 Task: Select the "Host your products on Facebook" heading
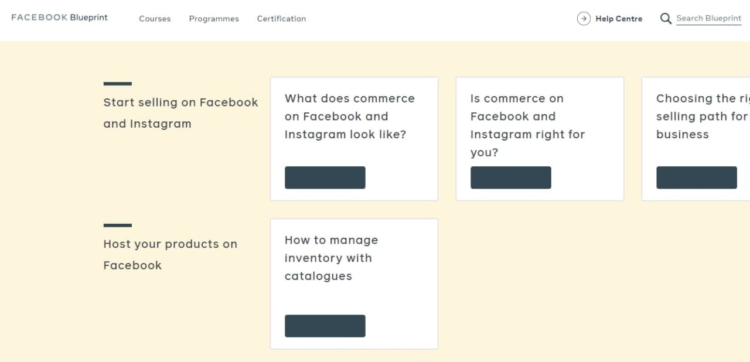pyautogui.click(x=170, y=254)
